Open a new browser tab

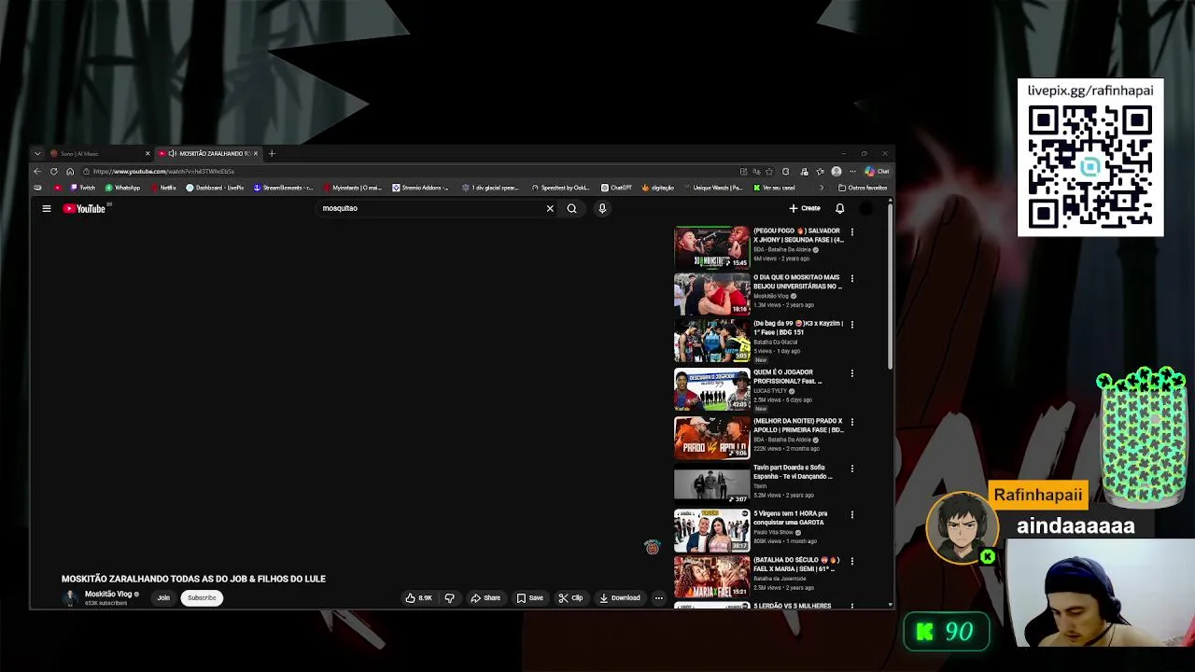tap(272, 154)
